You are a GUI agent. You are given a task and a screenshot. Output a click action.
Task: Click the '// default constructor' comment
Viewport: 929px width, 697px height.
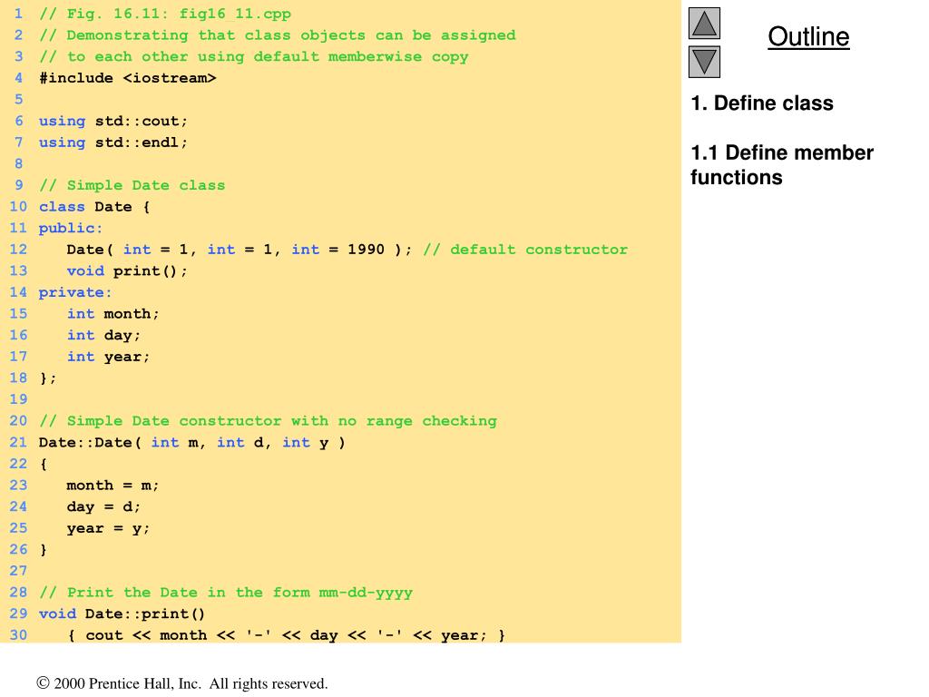click(x=525, y=250)
